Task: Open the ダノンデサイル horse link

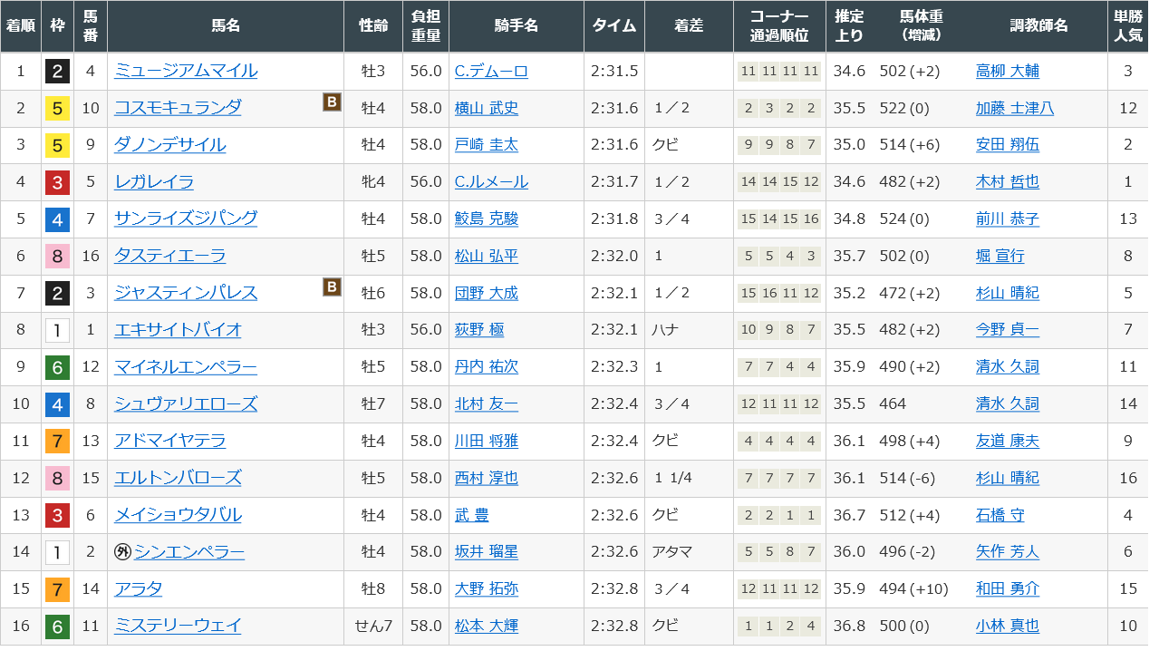Action: [x=169, y=145]
